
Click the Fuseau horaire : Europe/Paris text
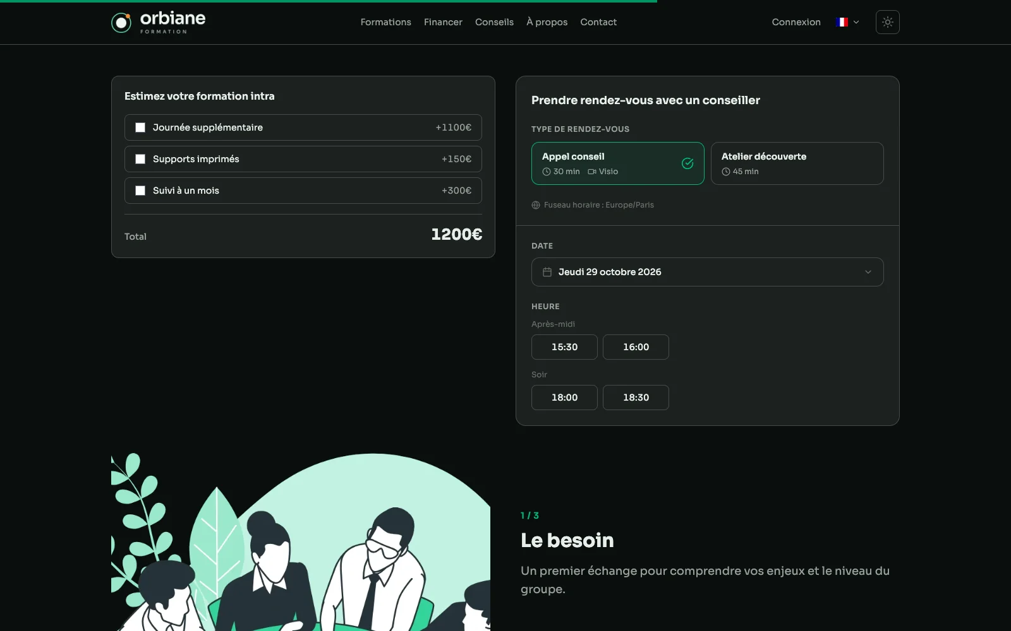(599, 205)
